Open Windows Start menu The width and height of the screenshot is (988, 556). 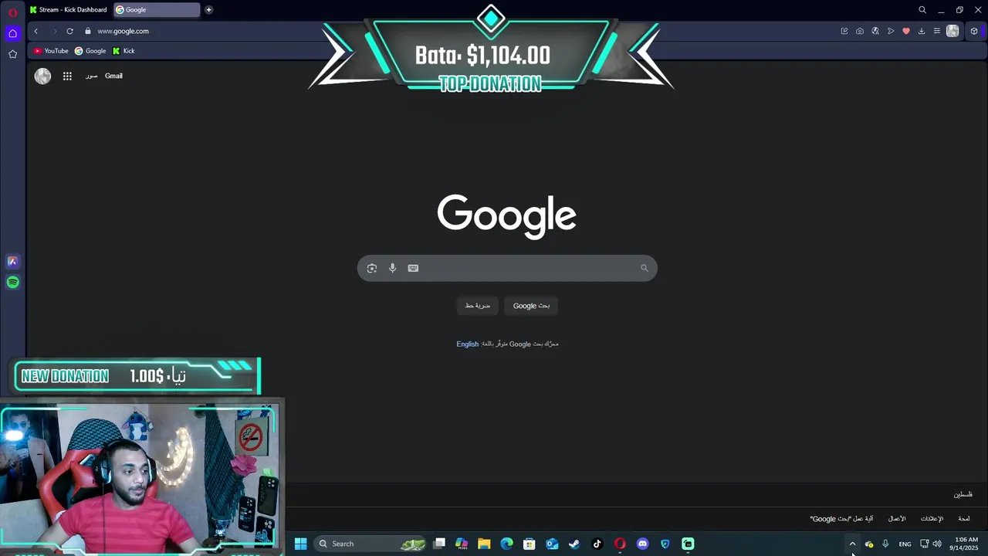301,544
